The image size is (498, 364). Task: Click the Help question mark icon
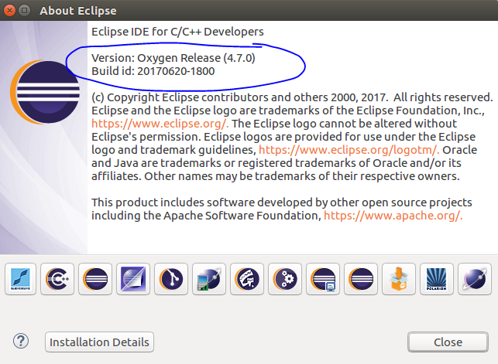click(21, 341)
